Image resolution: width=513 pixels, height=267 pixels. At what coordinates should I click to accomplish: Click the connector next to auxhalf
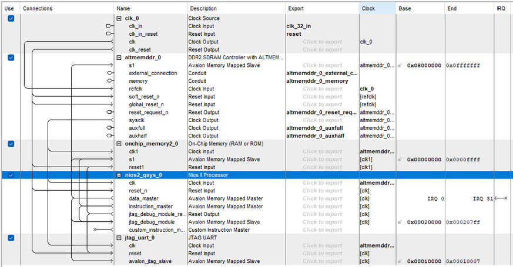[x=110, y=136]
